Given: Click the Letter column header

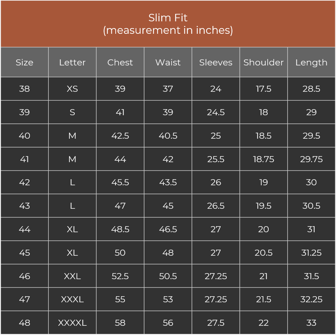Looking at the screenshot, I should click(x=72, y=62).
